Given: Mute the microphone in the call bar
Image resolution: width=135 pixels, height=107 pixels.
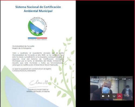Looking at the screenshot, I should [109, 96].
